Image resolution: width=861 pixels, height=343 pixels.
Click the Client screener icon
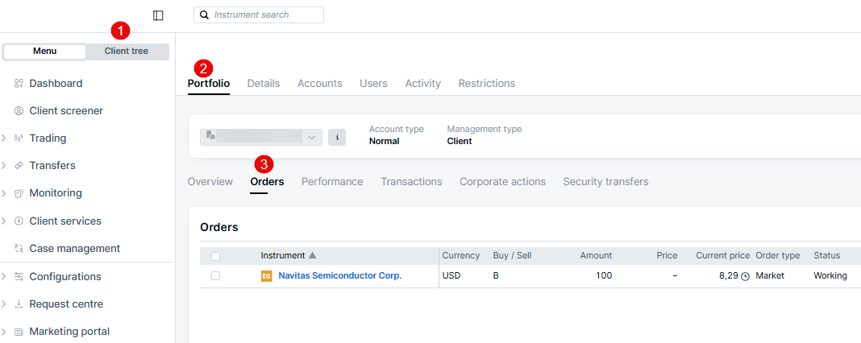19,111
